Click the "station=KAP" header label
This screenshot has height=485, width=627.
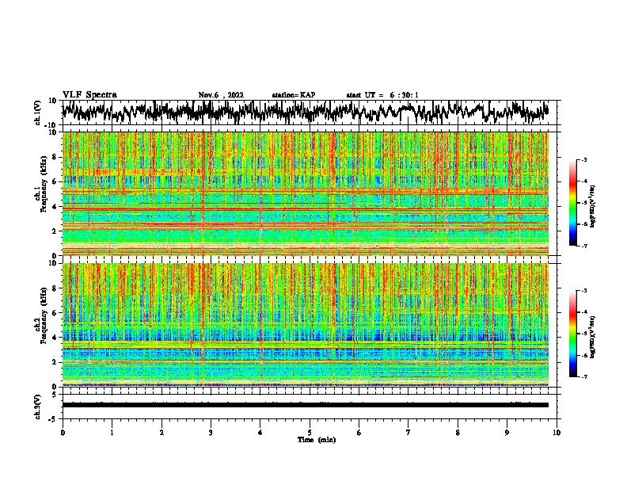point(294,95)
